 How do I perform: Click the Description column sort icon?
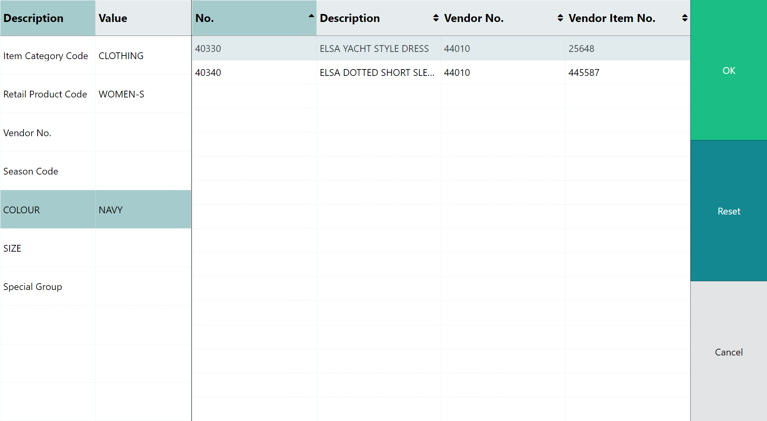pyautogui.click(x=435, y=18)
